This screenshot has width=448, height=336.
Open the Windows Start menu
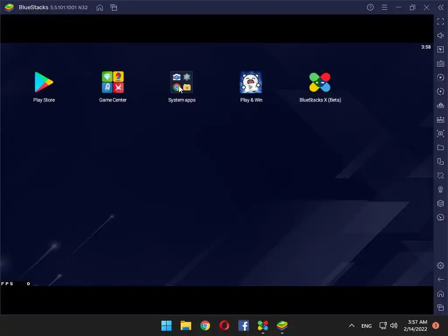[166, 325]
